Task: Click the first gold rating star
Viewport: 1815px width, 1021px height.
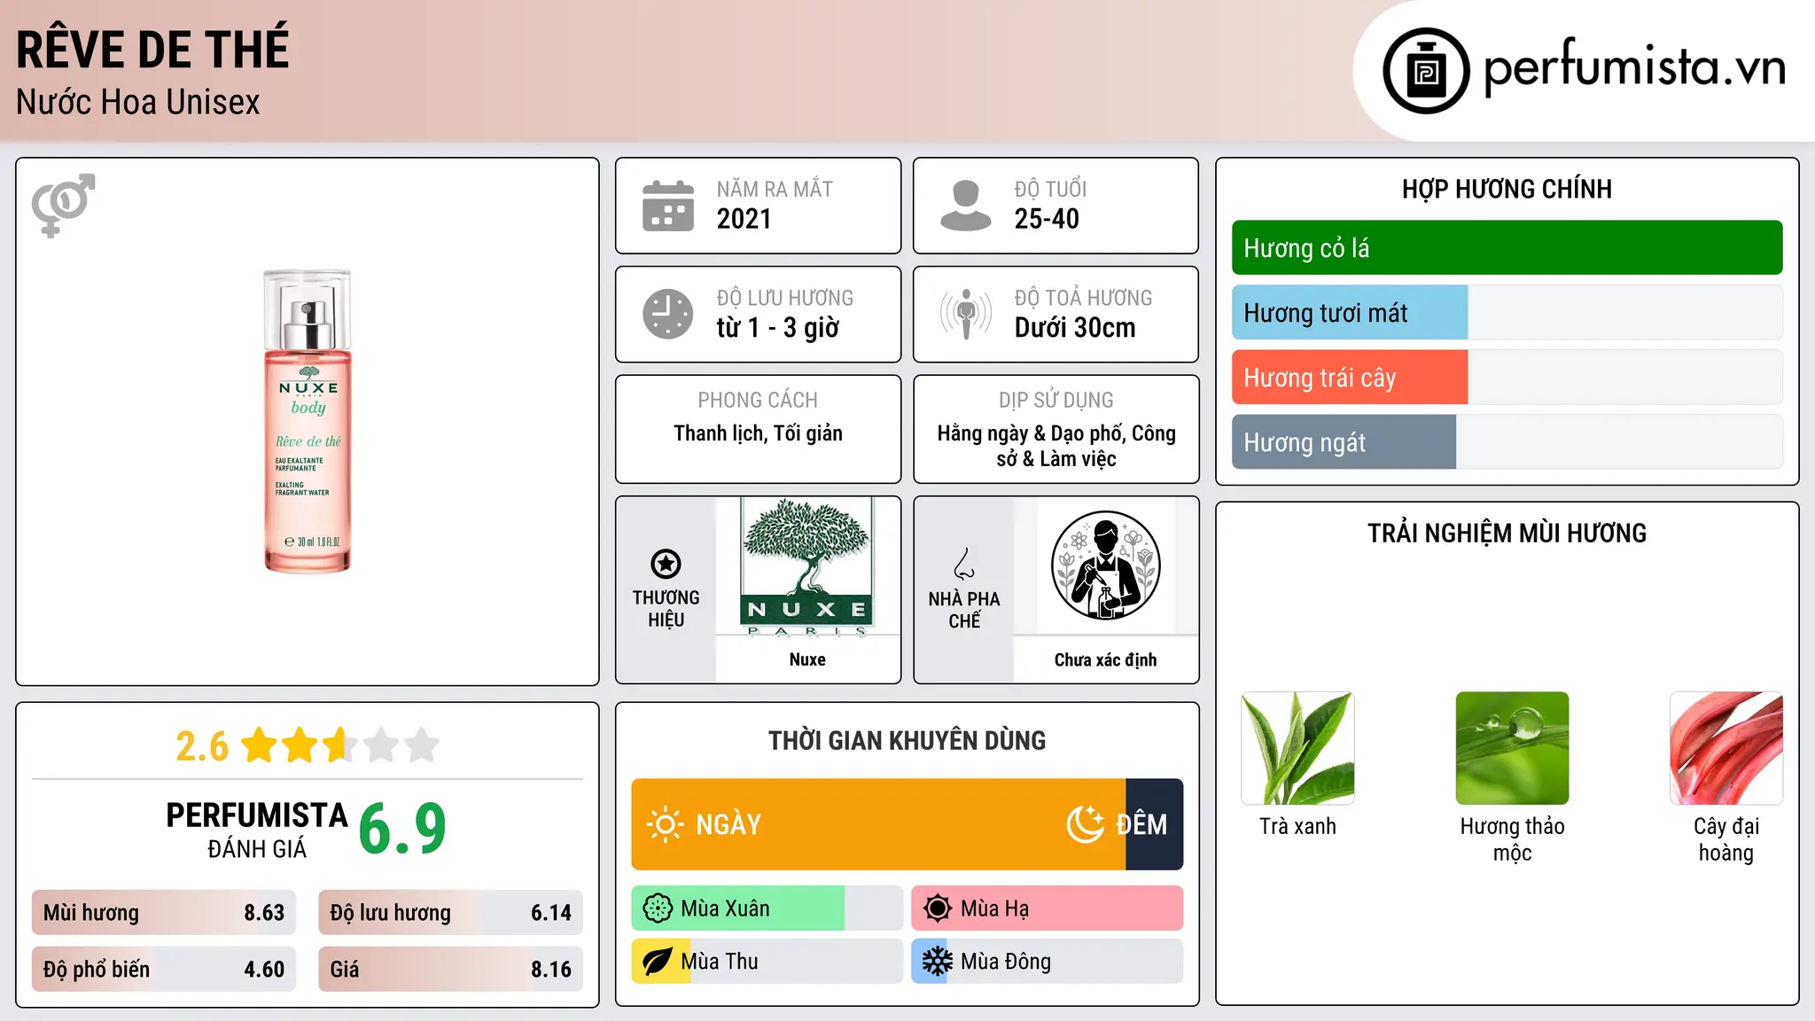Action: coord(260,745)
